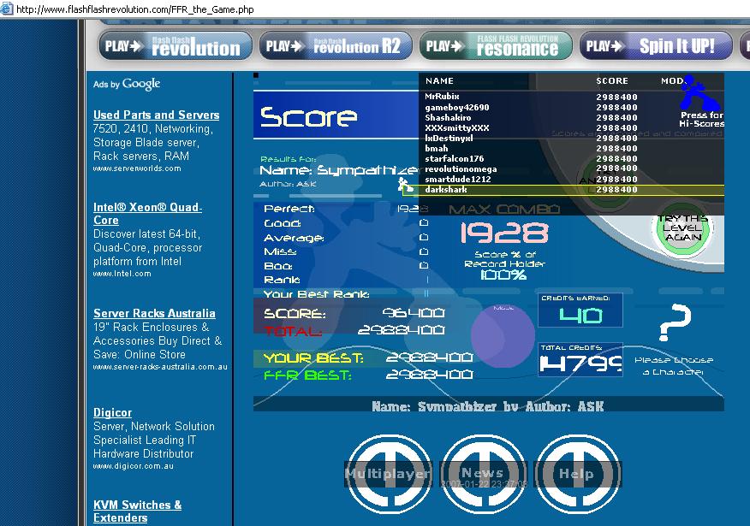750x526 pixels.
Task: Start the Play Spin It UP! game
Action: coord(656,46)
